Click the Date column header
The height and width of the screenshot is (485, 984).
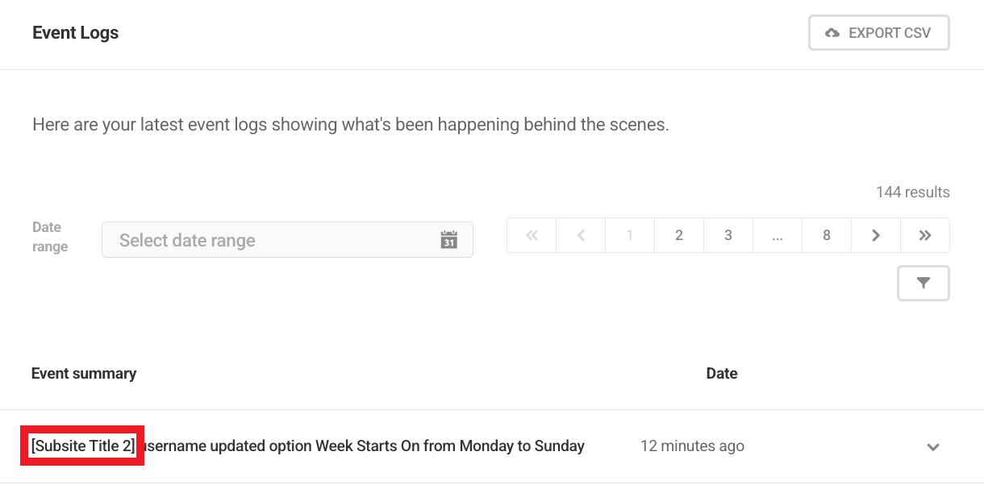[722, 373]
